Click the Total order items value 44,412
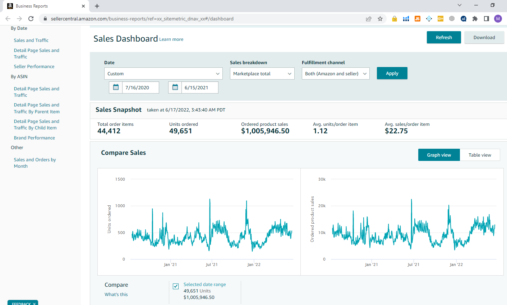 point(109,131)
